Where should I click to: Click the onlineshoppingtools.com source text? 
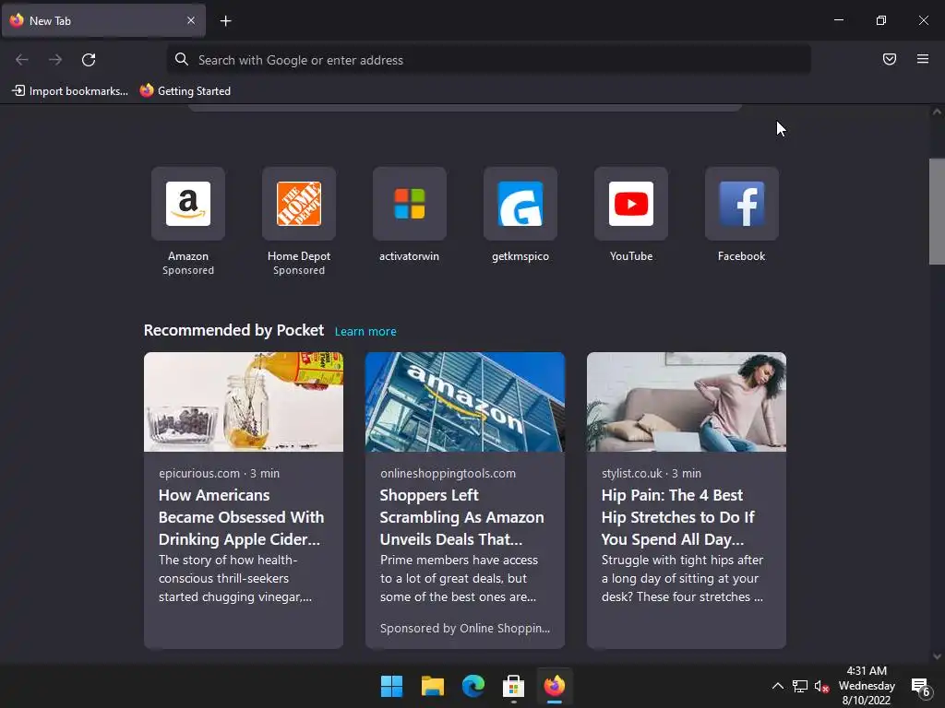coord(448,473)
